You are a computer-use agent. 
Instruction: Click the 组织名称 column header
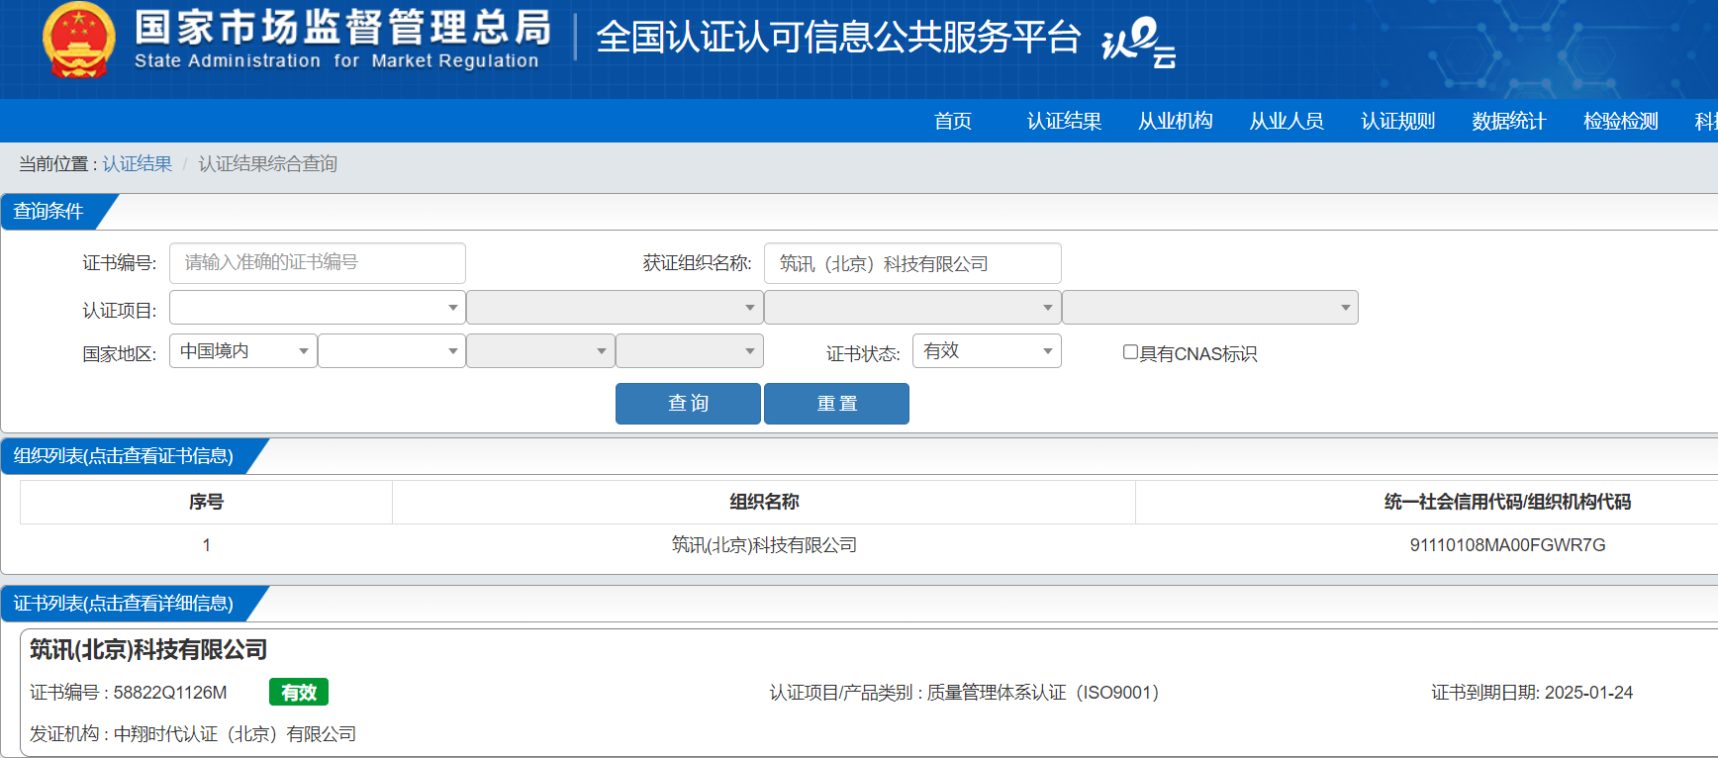[x=764, y=502]
